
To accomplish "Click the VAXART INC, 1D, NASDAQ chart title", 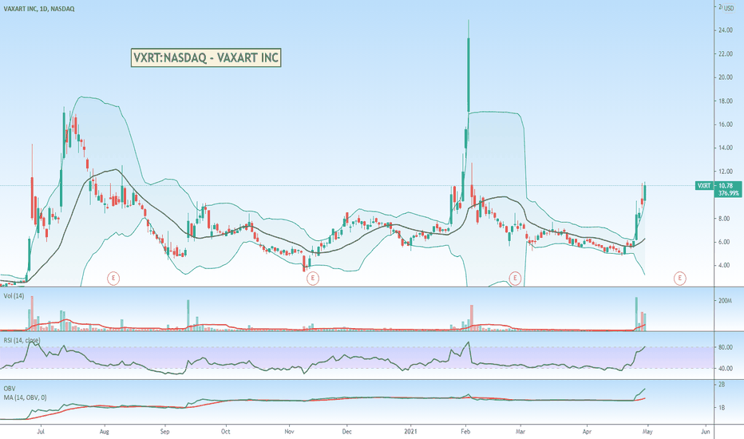I will [x=39, y=9].
